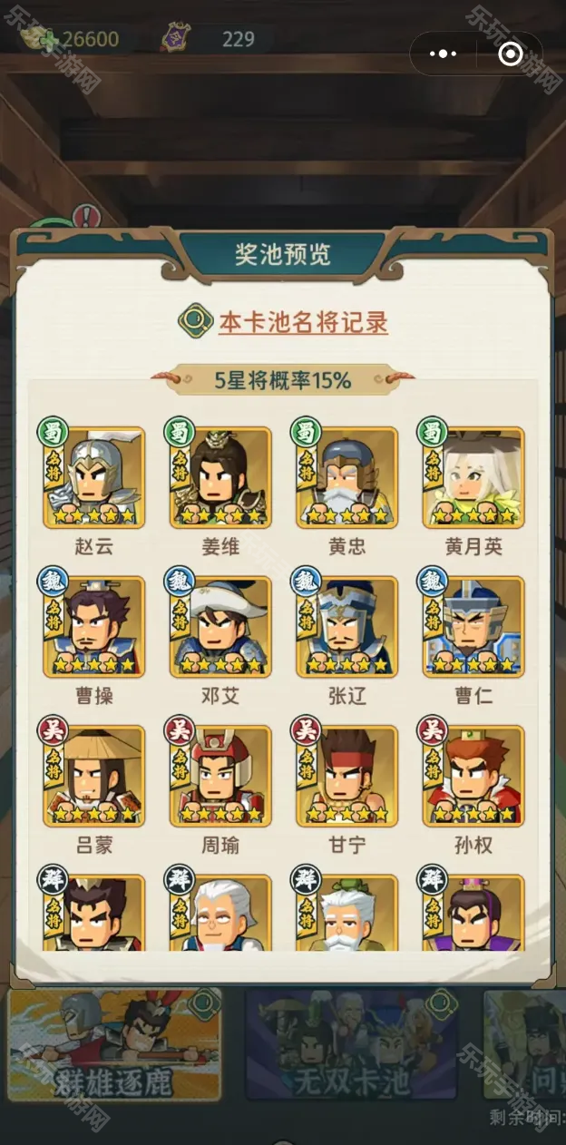The height and width of the screenshot is (1145, 566).
Task: Tap the 吕蒙 hero card
Action: [x=94, y=776]
